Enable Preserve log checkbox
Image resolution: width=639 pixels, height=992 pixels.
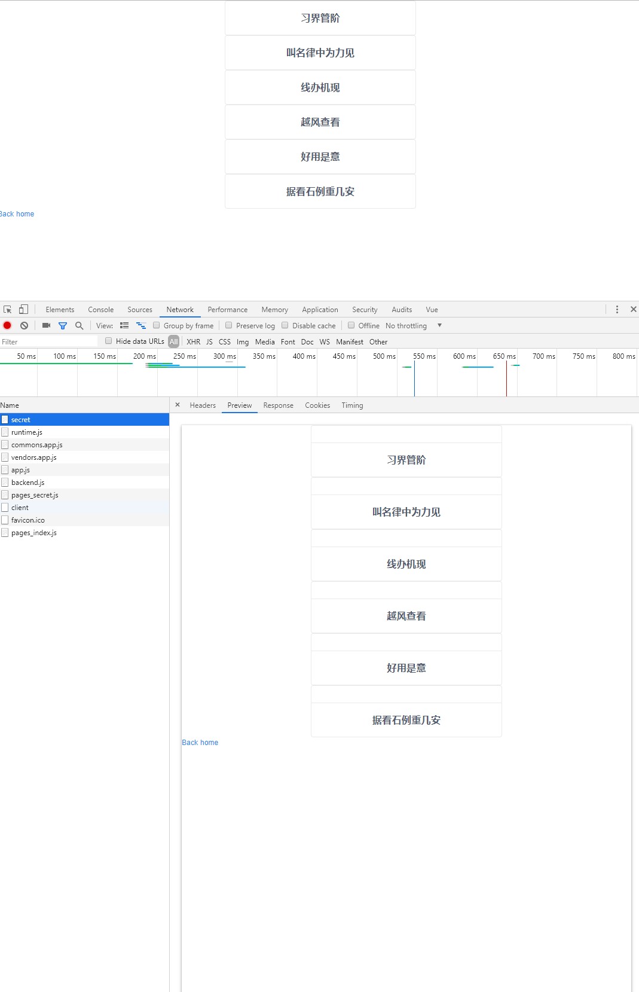(228, 325)
